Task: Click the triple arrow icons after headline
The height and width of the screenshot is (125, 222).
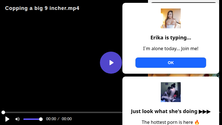Action: [x=205, y=111]
